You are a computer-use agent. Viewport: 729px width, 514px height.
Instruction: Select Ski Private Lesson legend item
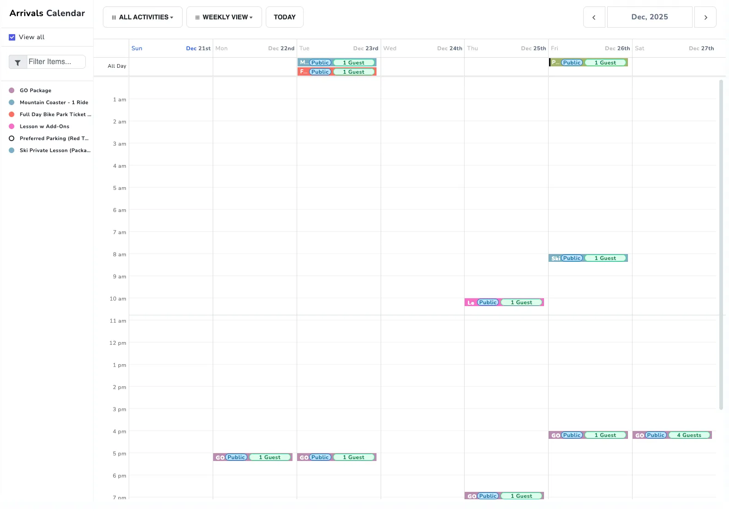[x=50, y=150]
